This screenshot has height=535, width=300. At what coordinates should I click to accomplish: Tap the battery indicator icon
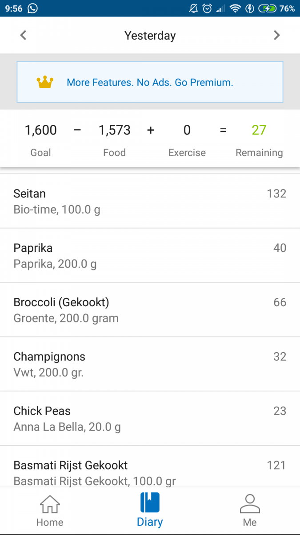coord(268,8)
